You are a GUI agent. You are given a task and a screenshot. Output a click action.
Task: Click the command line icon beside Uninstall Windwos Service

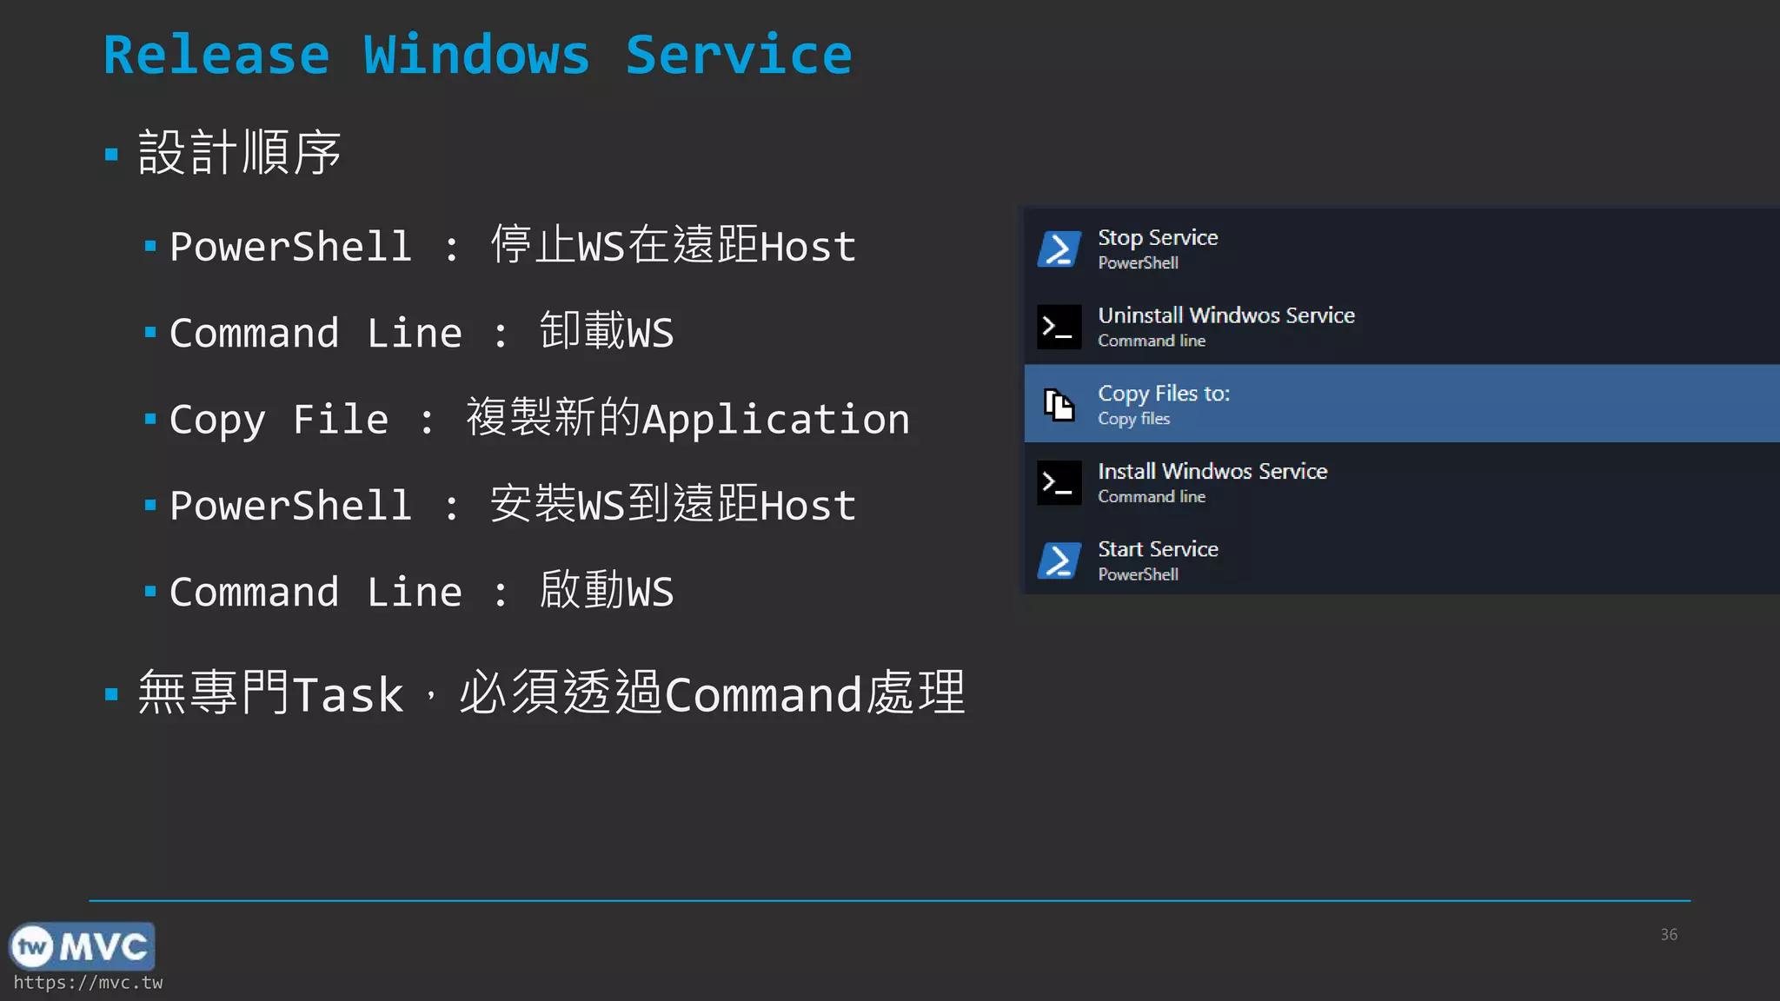click(1059, 327)
